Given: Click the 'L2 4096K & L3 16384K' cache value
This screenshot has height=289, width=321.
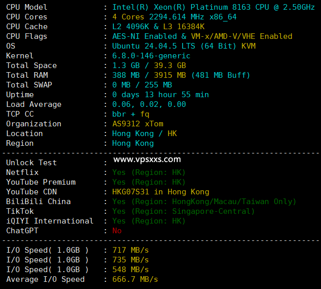Looking at the screenshot, I should pos(158,27).
